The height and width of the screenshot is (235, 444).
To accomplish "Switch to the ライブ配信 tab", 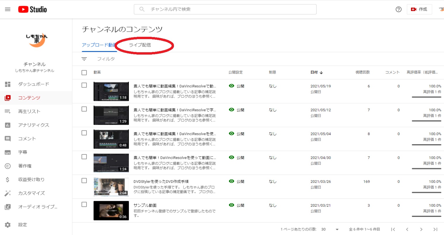I will point(140,45).
